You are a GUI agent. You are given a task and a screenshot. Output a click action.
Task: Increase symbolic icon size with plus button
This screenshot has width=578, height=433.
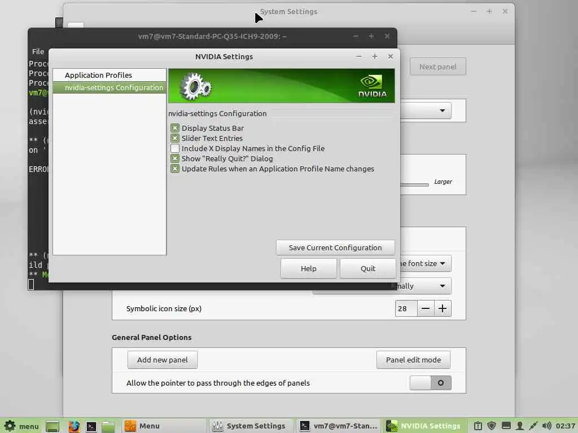tap(443, 308)
